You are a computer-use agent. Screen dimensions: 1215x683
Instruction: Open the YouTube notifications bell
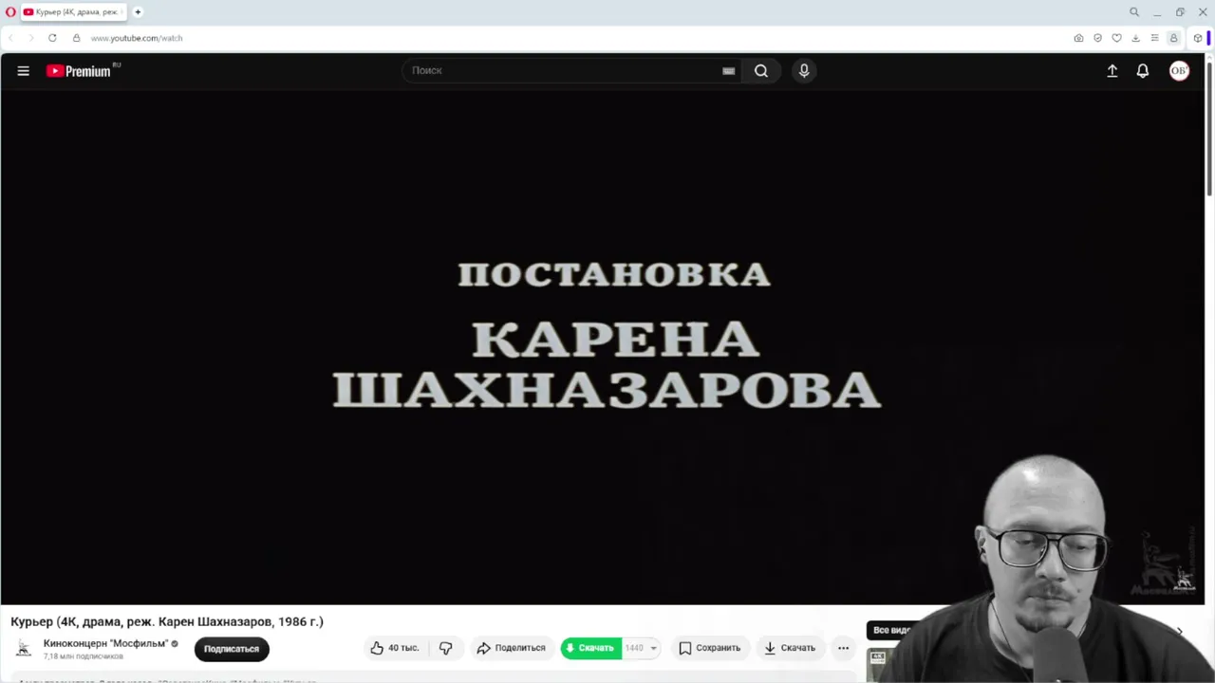tap(1143, 70)
